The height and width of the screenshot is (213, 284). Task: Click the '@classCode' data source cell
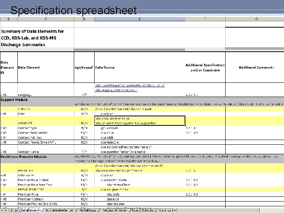click(x=140, y=128)
